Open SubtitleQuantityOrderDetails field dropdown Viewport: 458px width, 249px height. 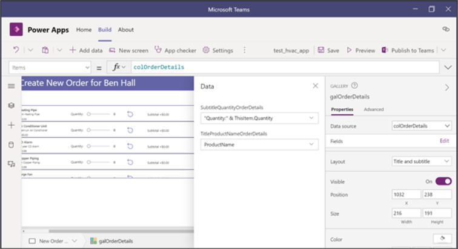tap(259, 118)
